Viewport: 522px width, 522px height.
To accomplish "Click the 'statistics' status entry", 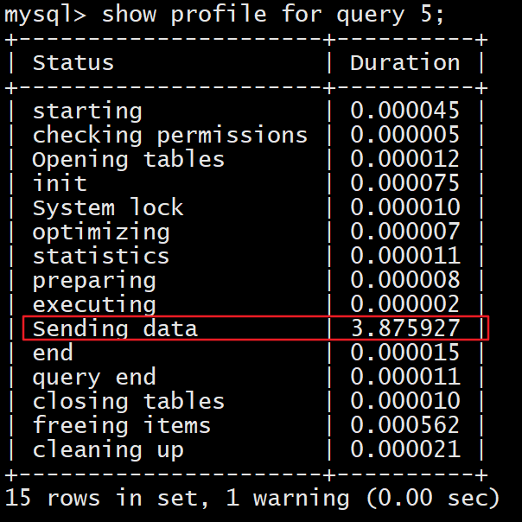I will click(x=101, y=257).
